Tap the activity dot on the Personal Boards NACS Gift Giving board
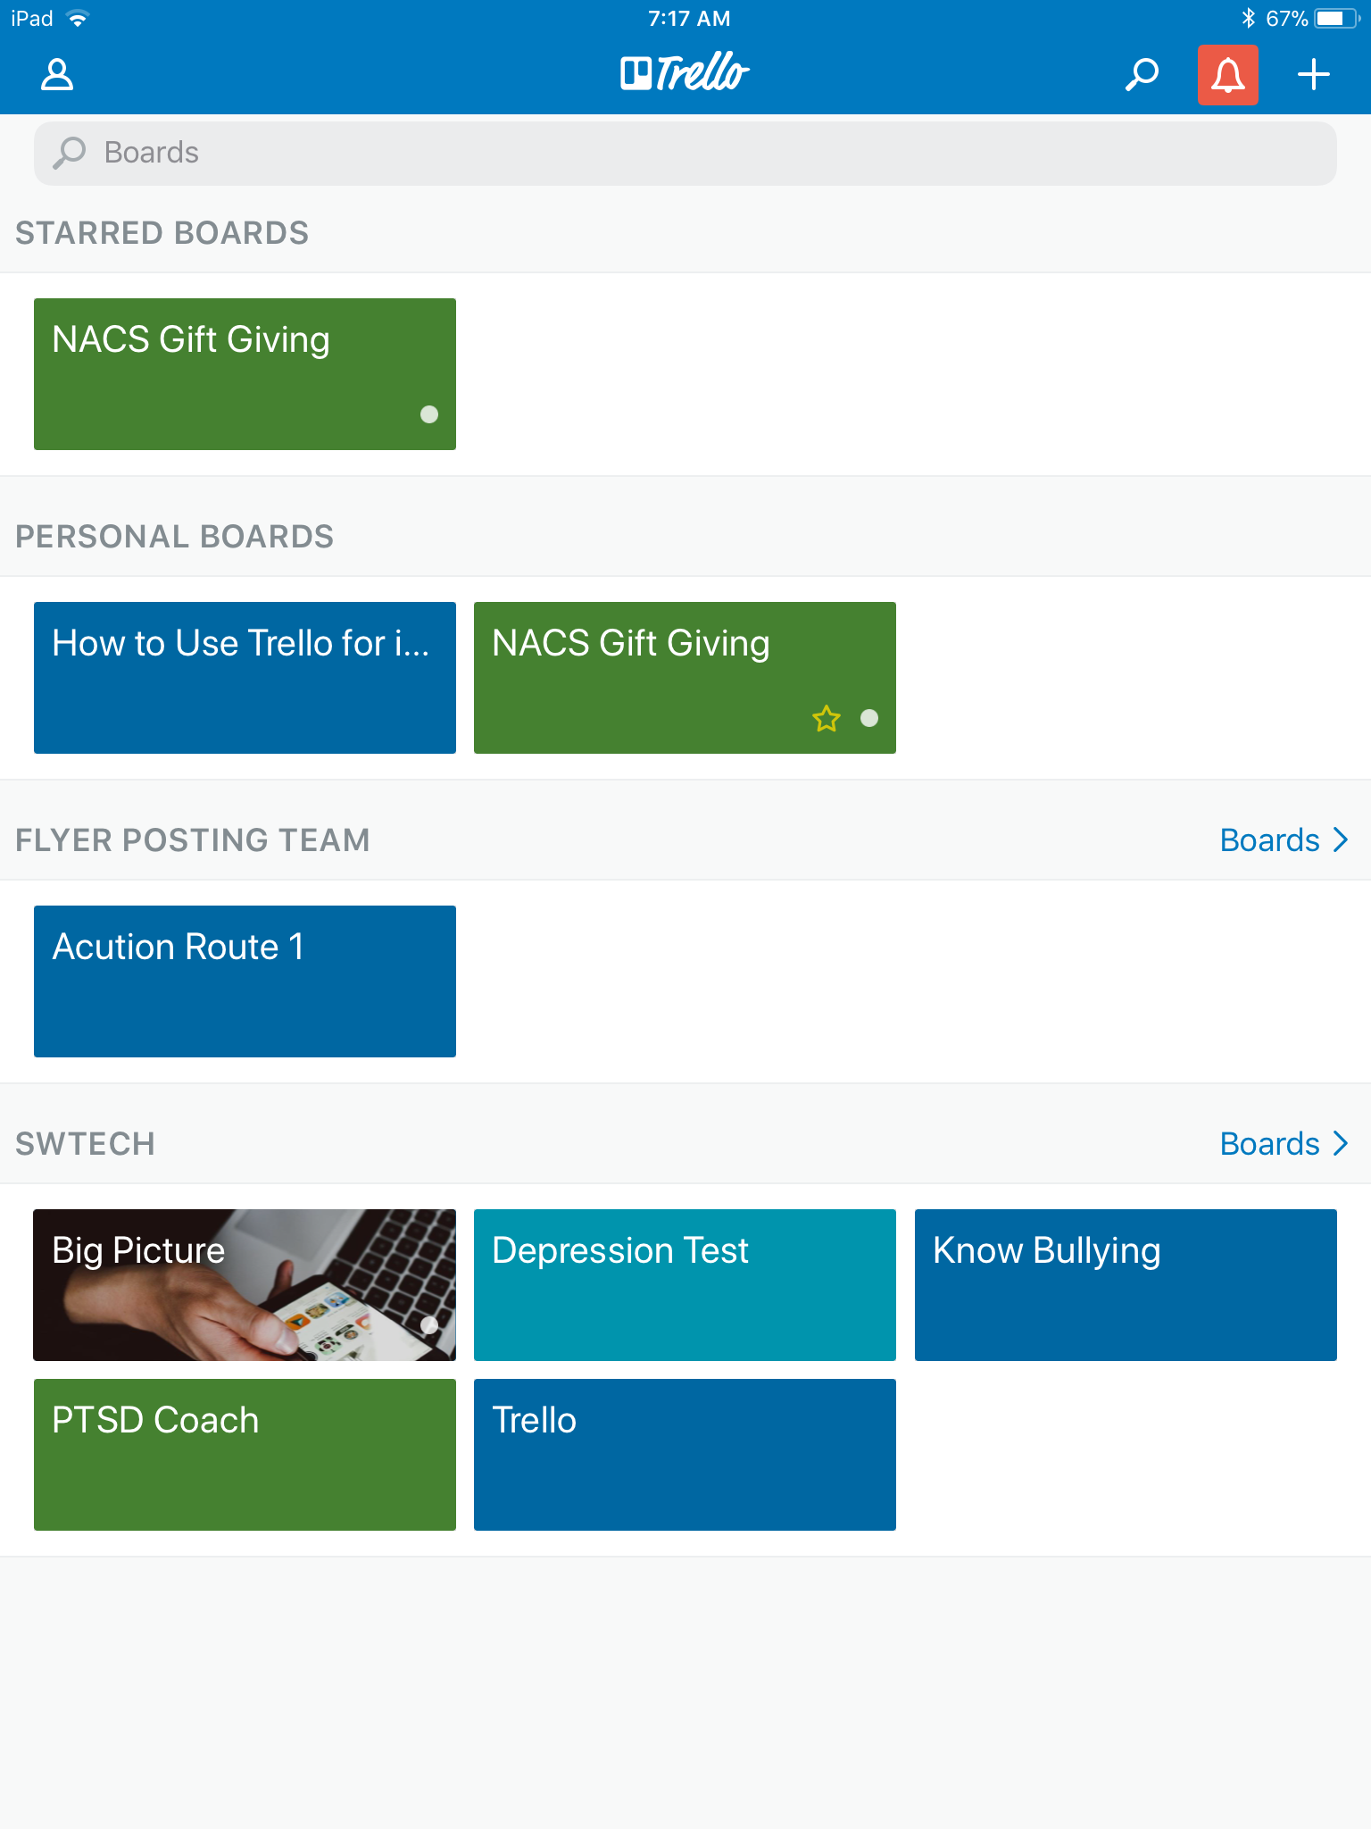 (869, 719)
